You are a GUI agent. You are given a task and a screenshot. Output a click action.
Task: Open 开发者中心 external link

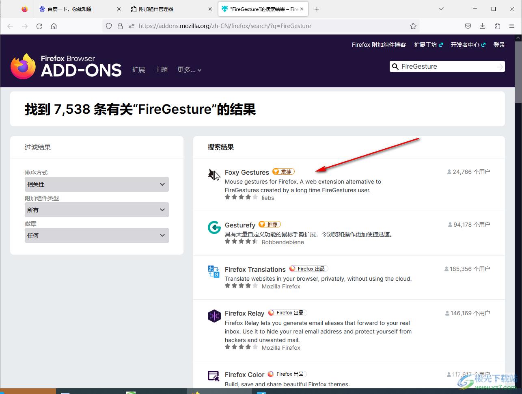pyautogui.click(x=468, y=45)
